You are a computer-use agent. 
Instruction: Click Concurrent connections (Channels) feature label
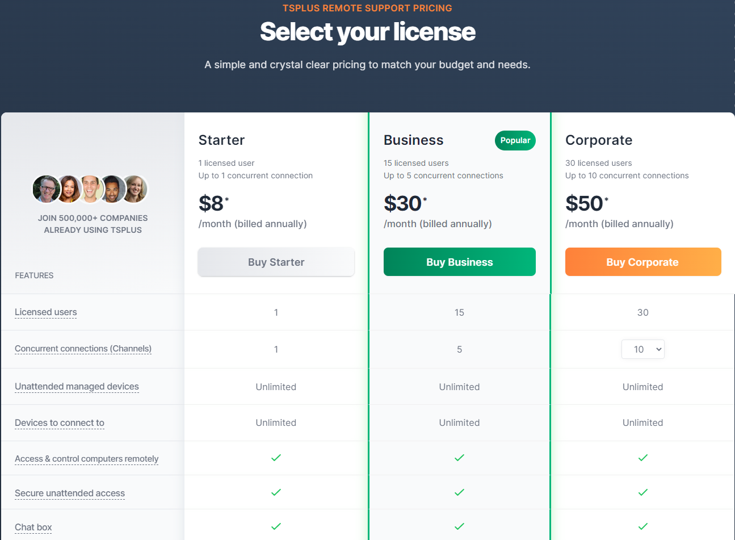(x=83, y=349)
